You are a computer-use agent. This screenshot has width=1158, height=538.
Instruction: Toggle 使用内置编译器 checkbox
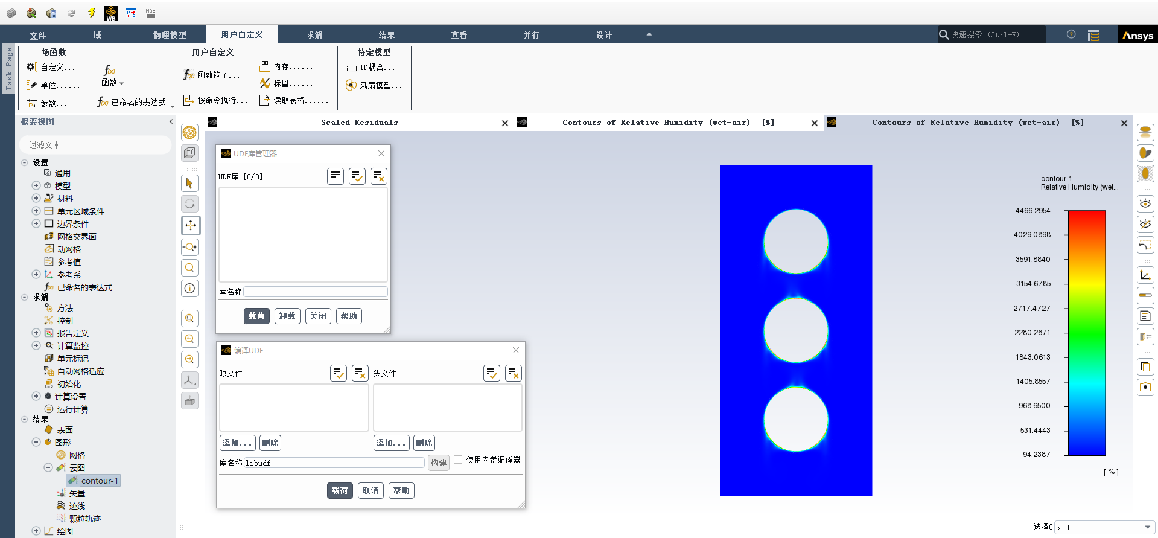(x=458, y=460)
